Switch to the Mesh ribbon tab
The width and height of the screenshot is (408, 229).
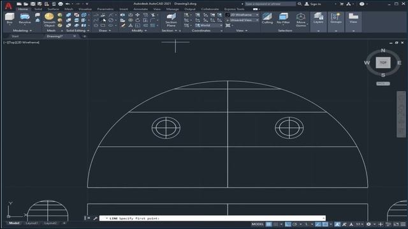pyautogui.click(x=69, y=9)
